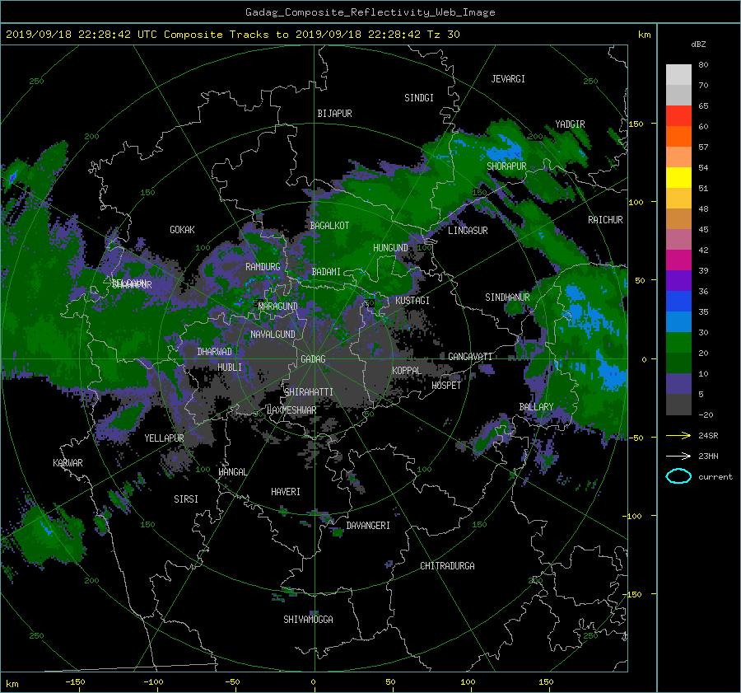Click the SHORAPUR city label

pos(506,166)
